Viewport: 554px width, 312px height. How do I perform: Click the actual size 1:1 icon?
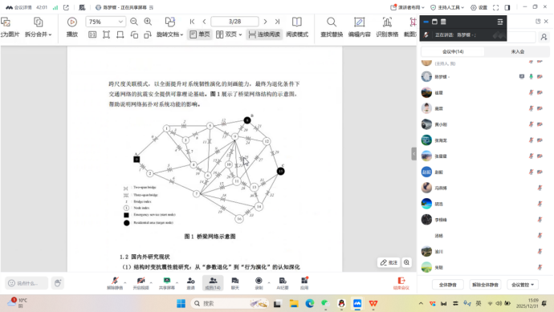pyautogui.click(x=92, y=34)
